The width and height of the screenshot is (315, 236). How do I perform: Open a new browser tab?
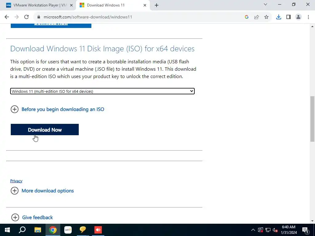tap(157, 6)
